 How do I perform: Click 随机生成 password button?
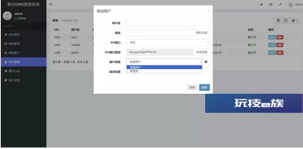[x=201, y=33]
